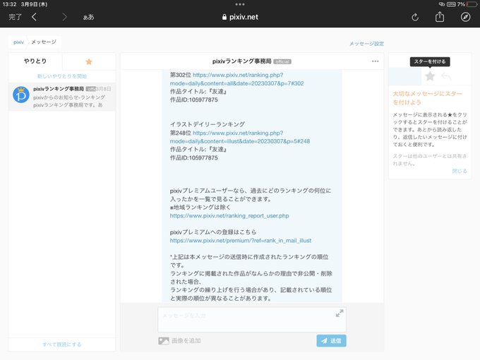Reload the page
The height and width of the screenshot is (360, 480).
click(415, 17)
